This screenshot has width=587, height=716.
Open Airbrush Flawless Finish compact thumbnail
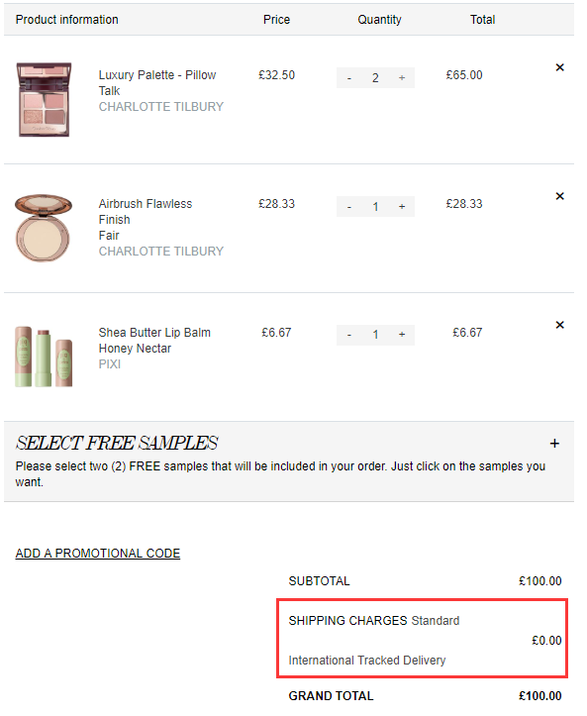pyautogui.click(x=44, y=228)
